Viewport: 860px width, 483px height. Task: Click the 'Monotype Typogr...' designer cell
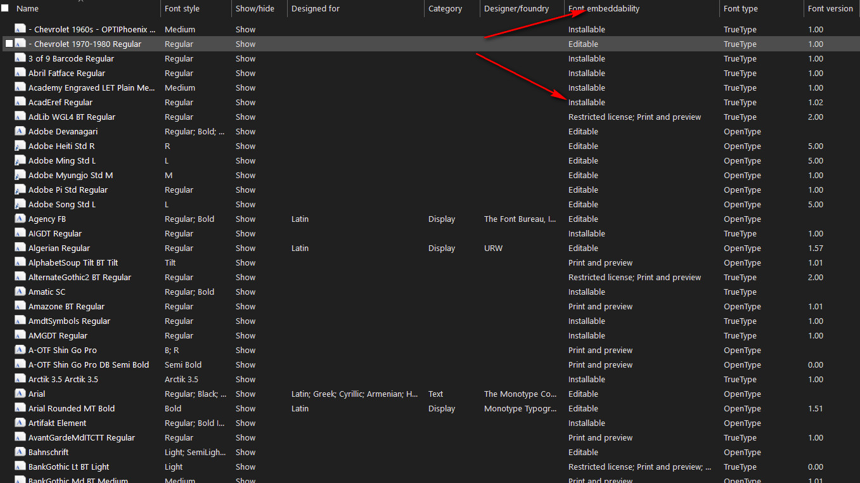520,408
